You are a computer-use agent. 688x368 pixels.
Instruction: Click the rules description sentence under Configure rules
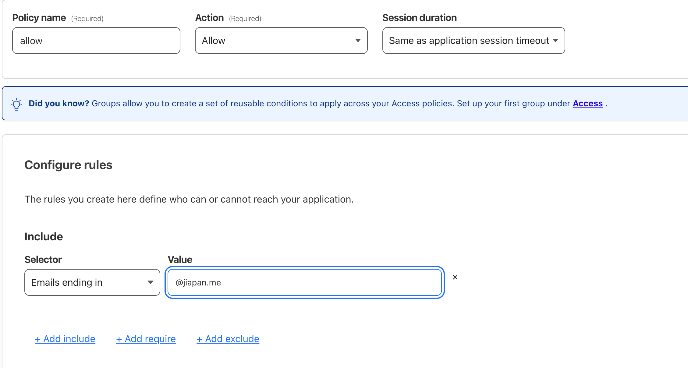click(x=189, y=199)
